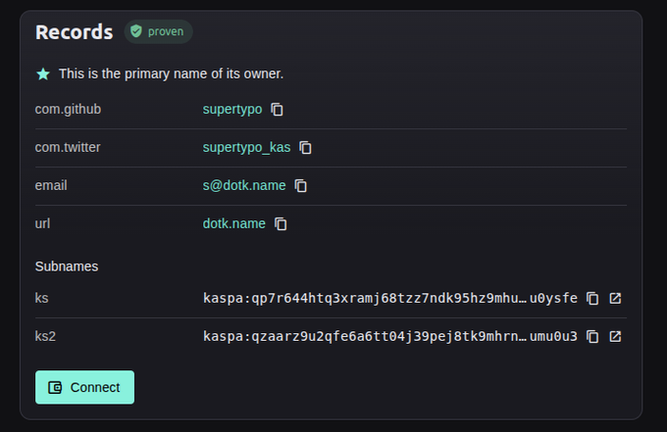Image resolution: width=667 pixels, height=432 pixels.
Task: Copy the url dotk.name
Action: (281, 224)
